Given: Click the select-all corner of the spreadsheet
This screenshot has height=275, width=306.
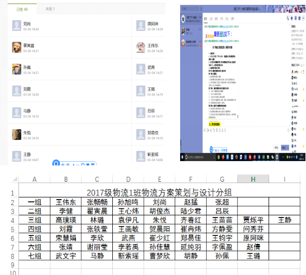Looking at the screenshot, I should [15, 179].
